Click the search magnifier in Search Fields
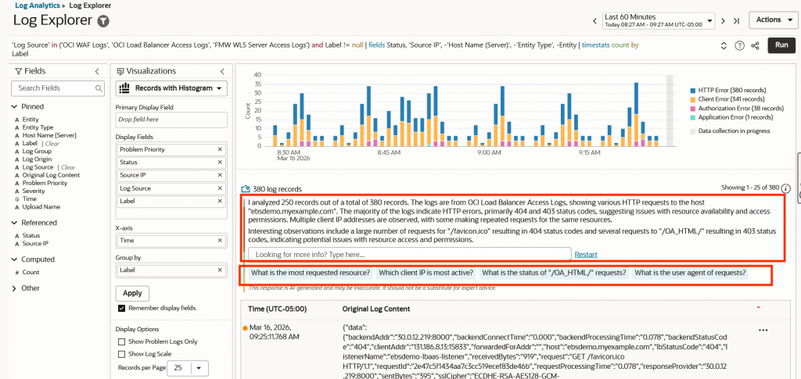 99,88
